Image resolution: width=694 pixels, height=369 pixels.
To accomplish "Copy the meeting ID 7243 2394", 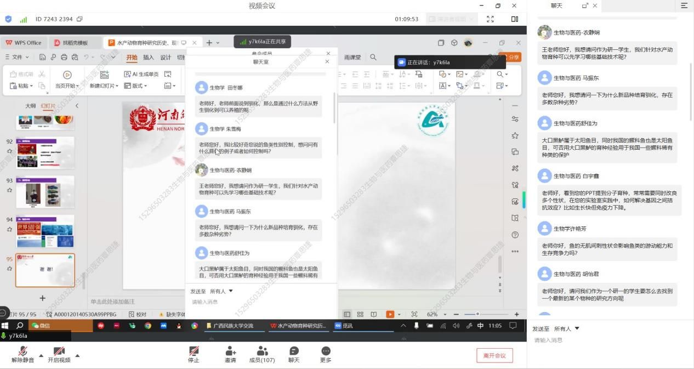I will click(79, 19).
